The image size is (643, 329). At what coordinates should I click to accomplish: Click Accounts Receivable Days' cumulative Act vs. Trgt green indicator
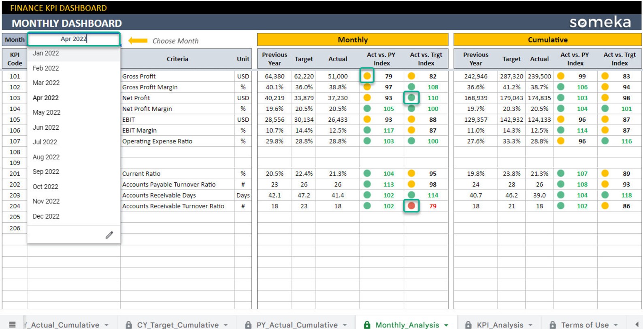pyautogui.click(x=605, y=195)
